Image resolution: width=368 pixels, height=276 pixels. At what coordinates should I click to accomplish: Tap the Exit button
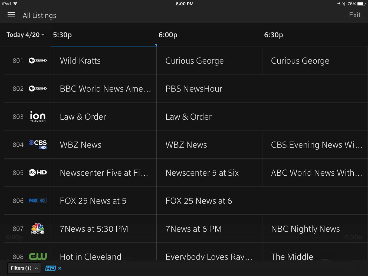coord(354,15)
